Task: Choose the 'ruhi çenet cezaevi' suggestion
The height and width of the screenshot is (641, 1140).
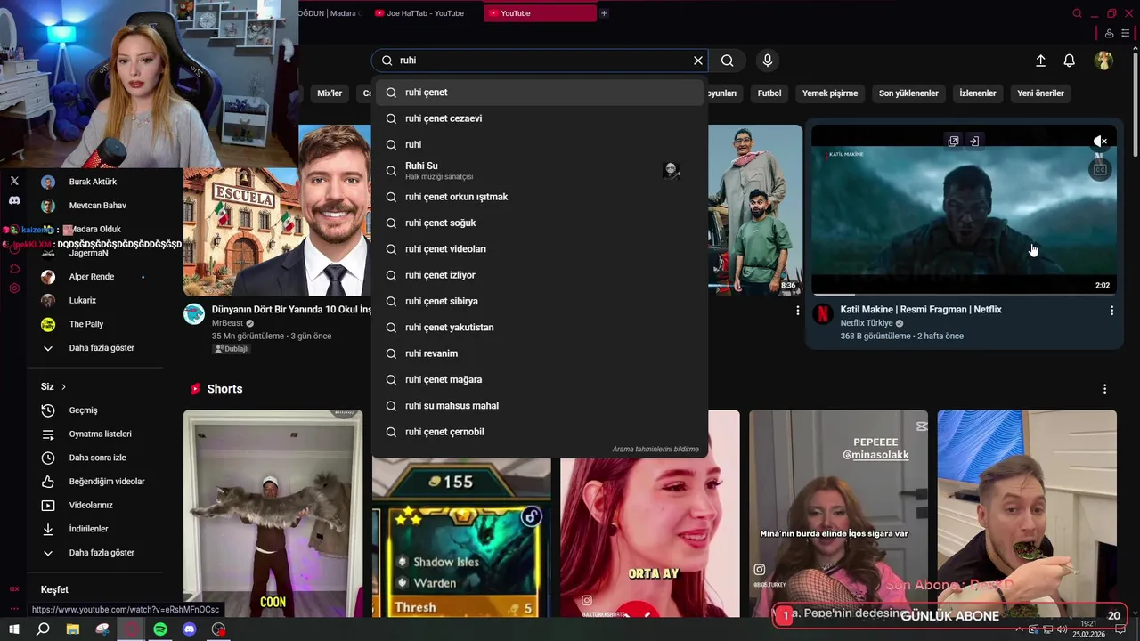Action: pos(540,118)
